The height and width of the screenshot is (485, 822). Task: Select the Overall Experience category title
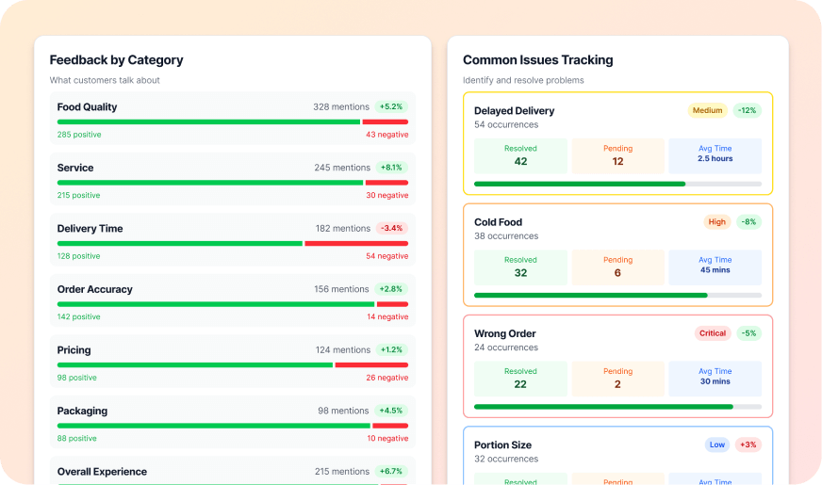tap(102, 472)
